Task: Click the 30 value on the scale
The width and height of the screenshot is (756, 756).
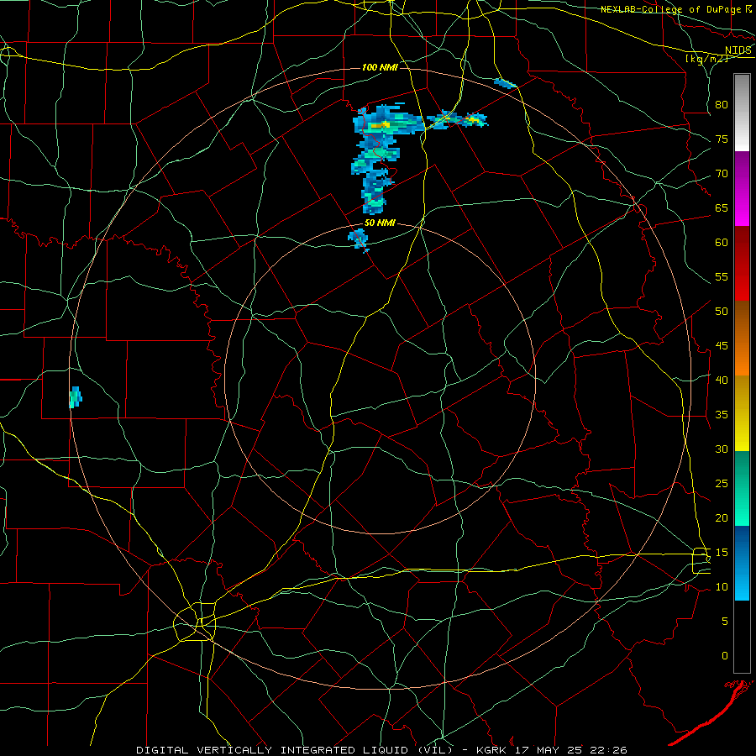Action: [722, 449]
